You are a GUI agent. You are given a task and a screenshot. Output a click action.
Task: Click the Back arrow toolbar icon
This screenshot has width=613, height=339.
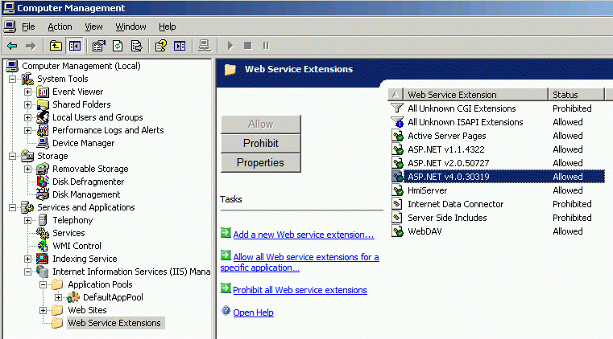[x=12, y=46]
